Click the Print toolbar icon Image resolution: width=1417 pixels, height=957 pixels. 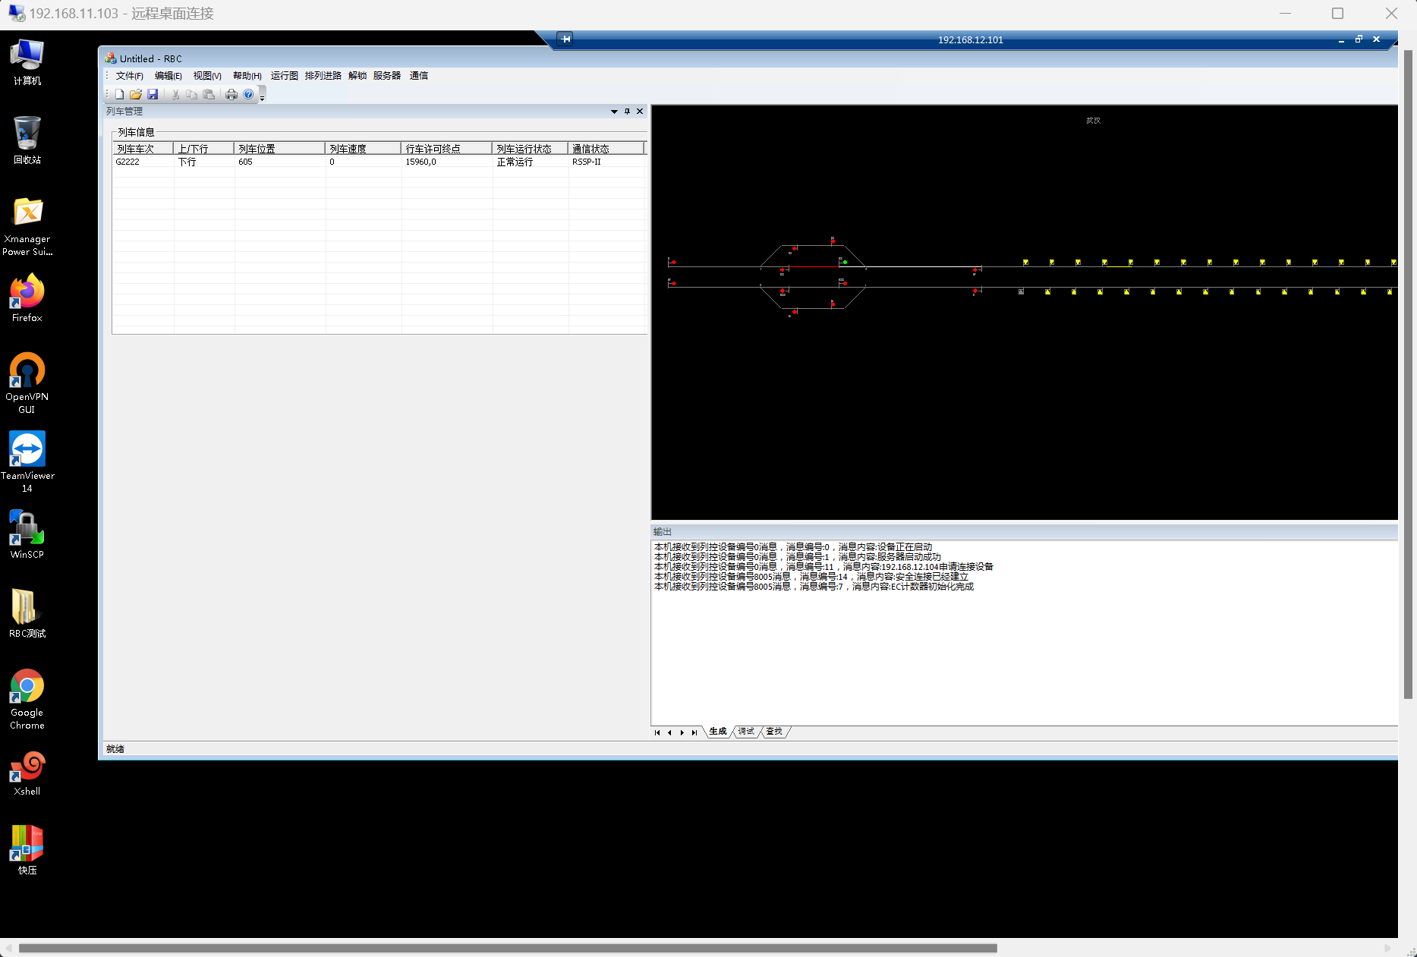tap(231, 94)
